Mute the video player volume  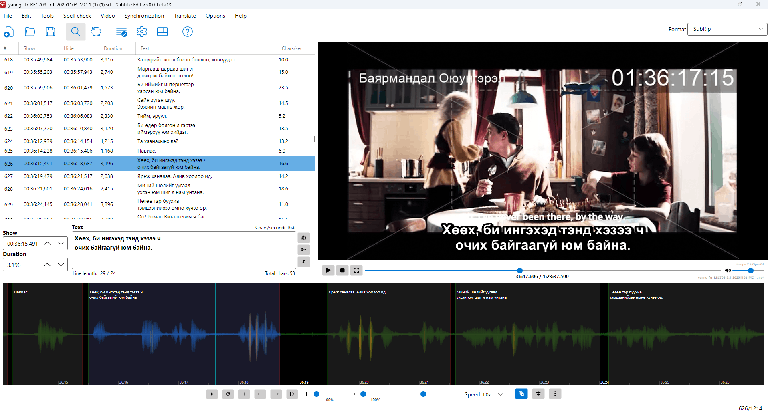[728, 270]
